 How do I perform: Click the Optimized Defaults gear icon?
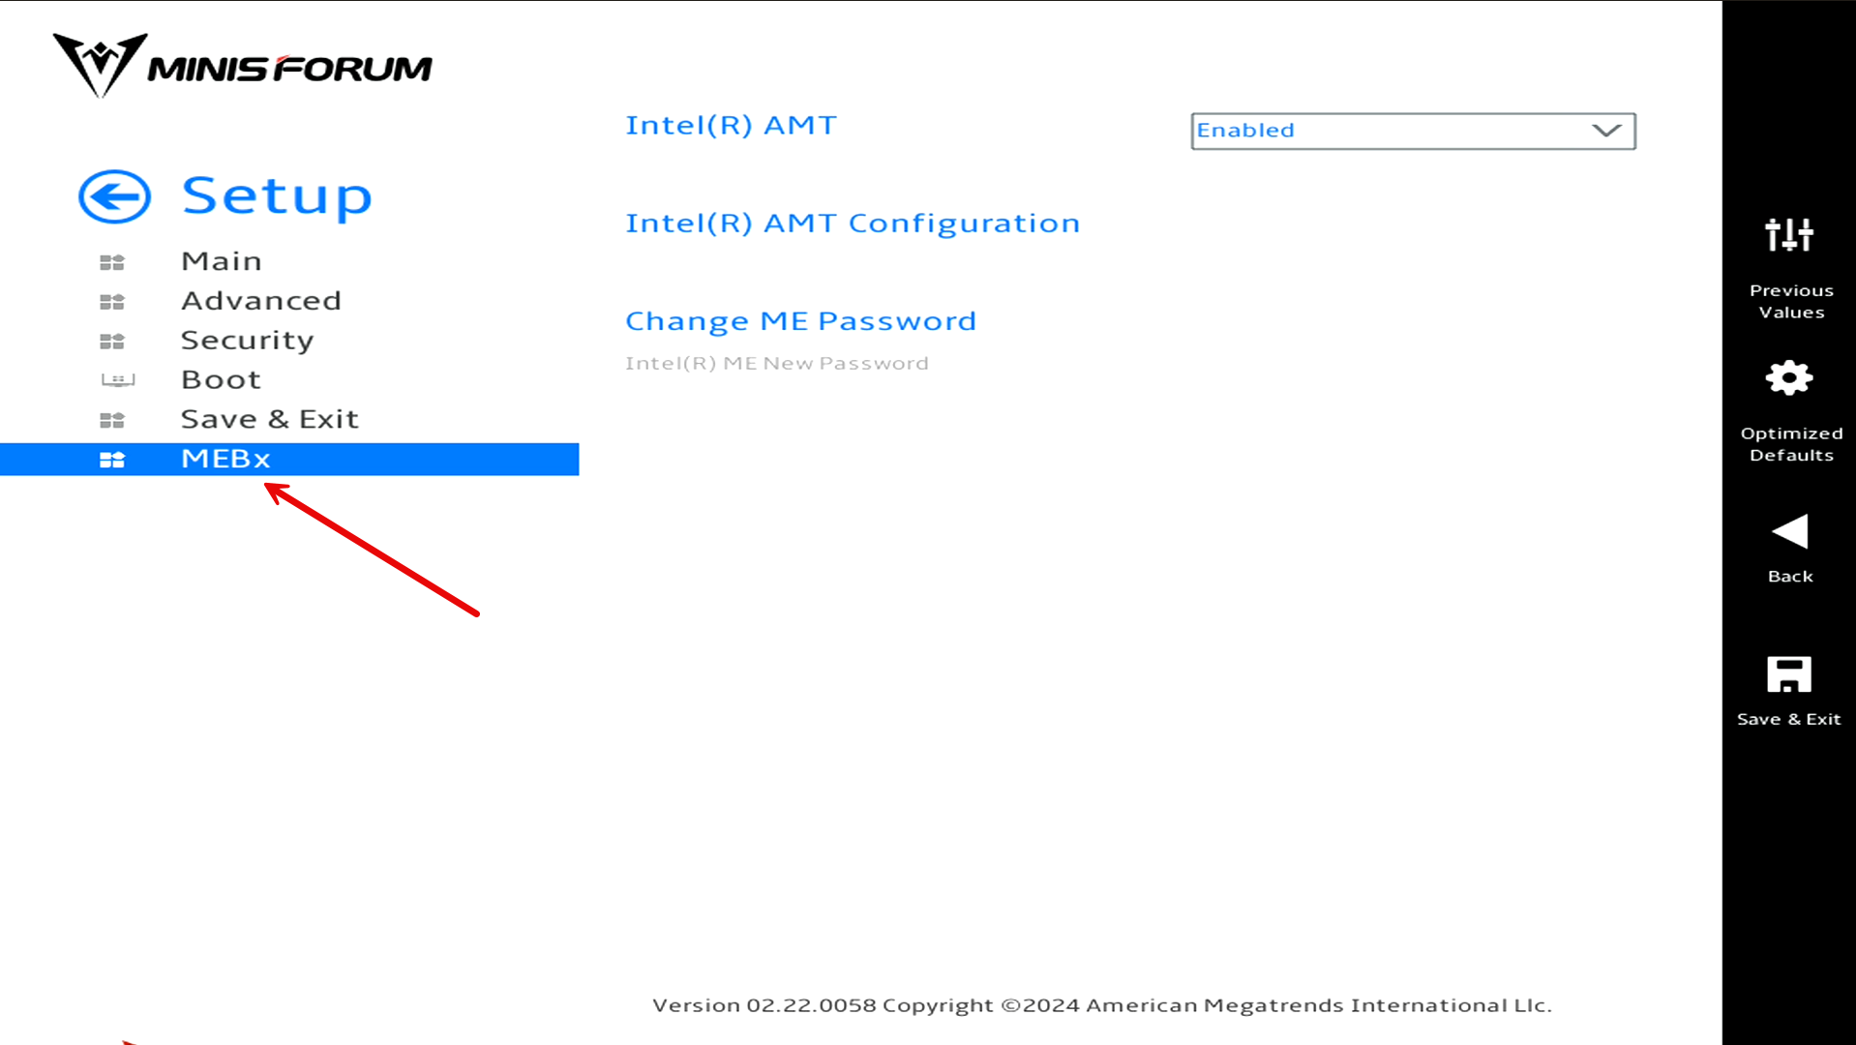tap(1789, 379)
